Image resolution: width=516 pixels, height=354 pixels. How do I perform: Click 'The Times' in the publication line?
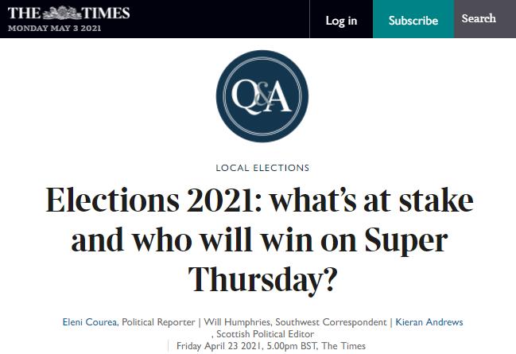tap(348, 346)
